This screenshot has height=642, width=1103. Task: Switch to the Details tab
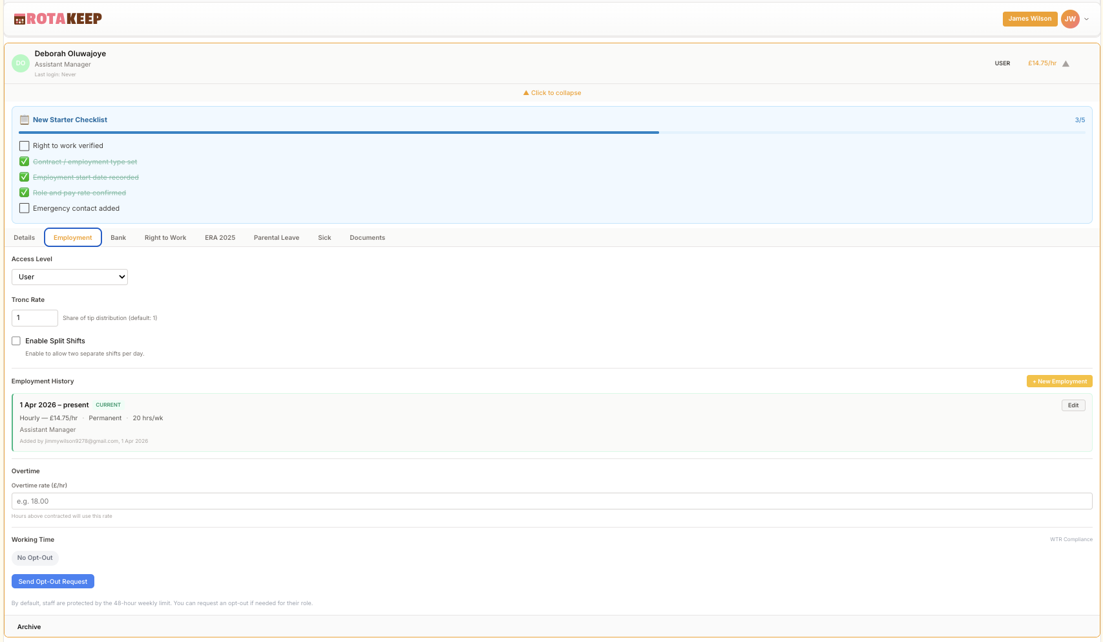[25, 238]
